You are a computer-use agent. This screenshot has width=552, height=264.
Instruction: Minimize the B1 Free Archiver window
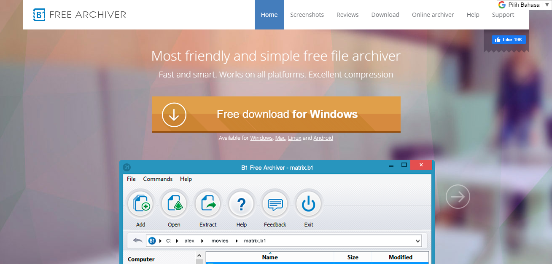(391, 165)
